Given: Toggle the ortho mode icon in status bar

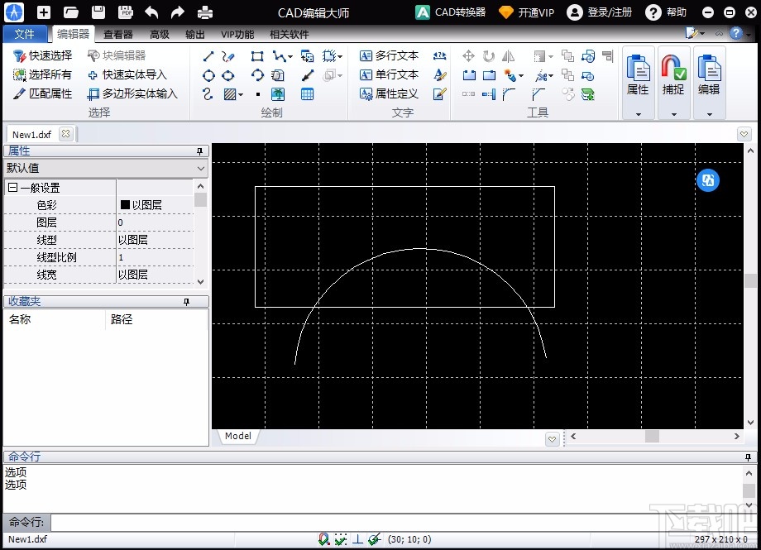Looking at the screenshot, I should click(357, 539).
